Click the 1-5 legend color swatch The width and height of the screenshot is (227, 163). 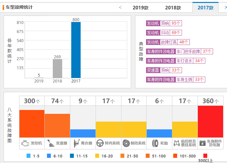point(28,156)
